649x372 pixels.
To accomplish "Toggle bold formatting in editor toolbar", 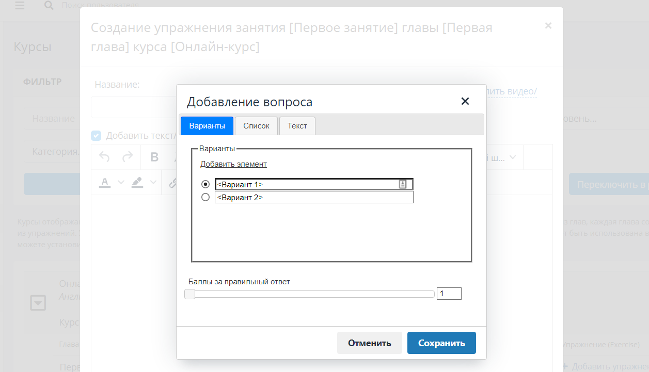I will tap(154, 157).
